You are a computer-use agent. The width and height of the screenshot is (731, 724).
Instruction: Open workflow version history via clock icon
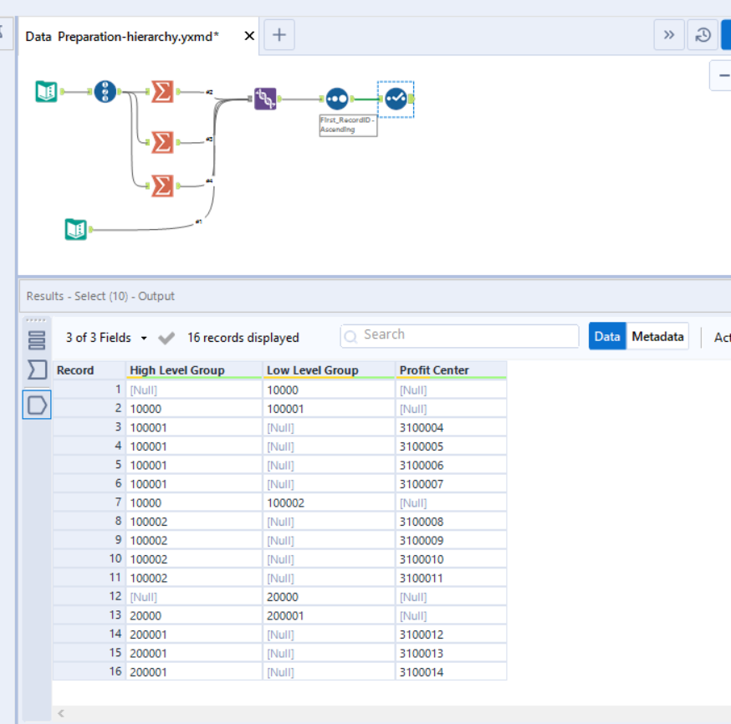tap(703, 34)
